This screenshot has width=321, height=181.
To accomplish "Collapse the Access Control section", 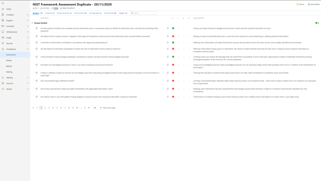I will pos(32,23).
